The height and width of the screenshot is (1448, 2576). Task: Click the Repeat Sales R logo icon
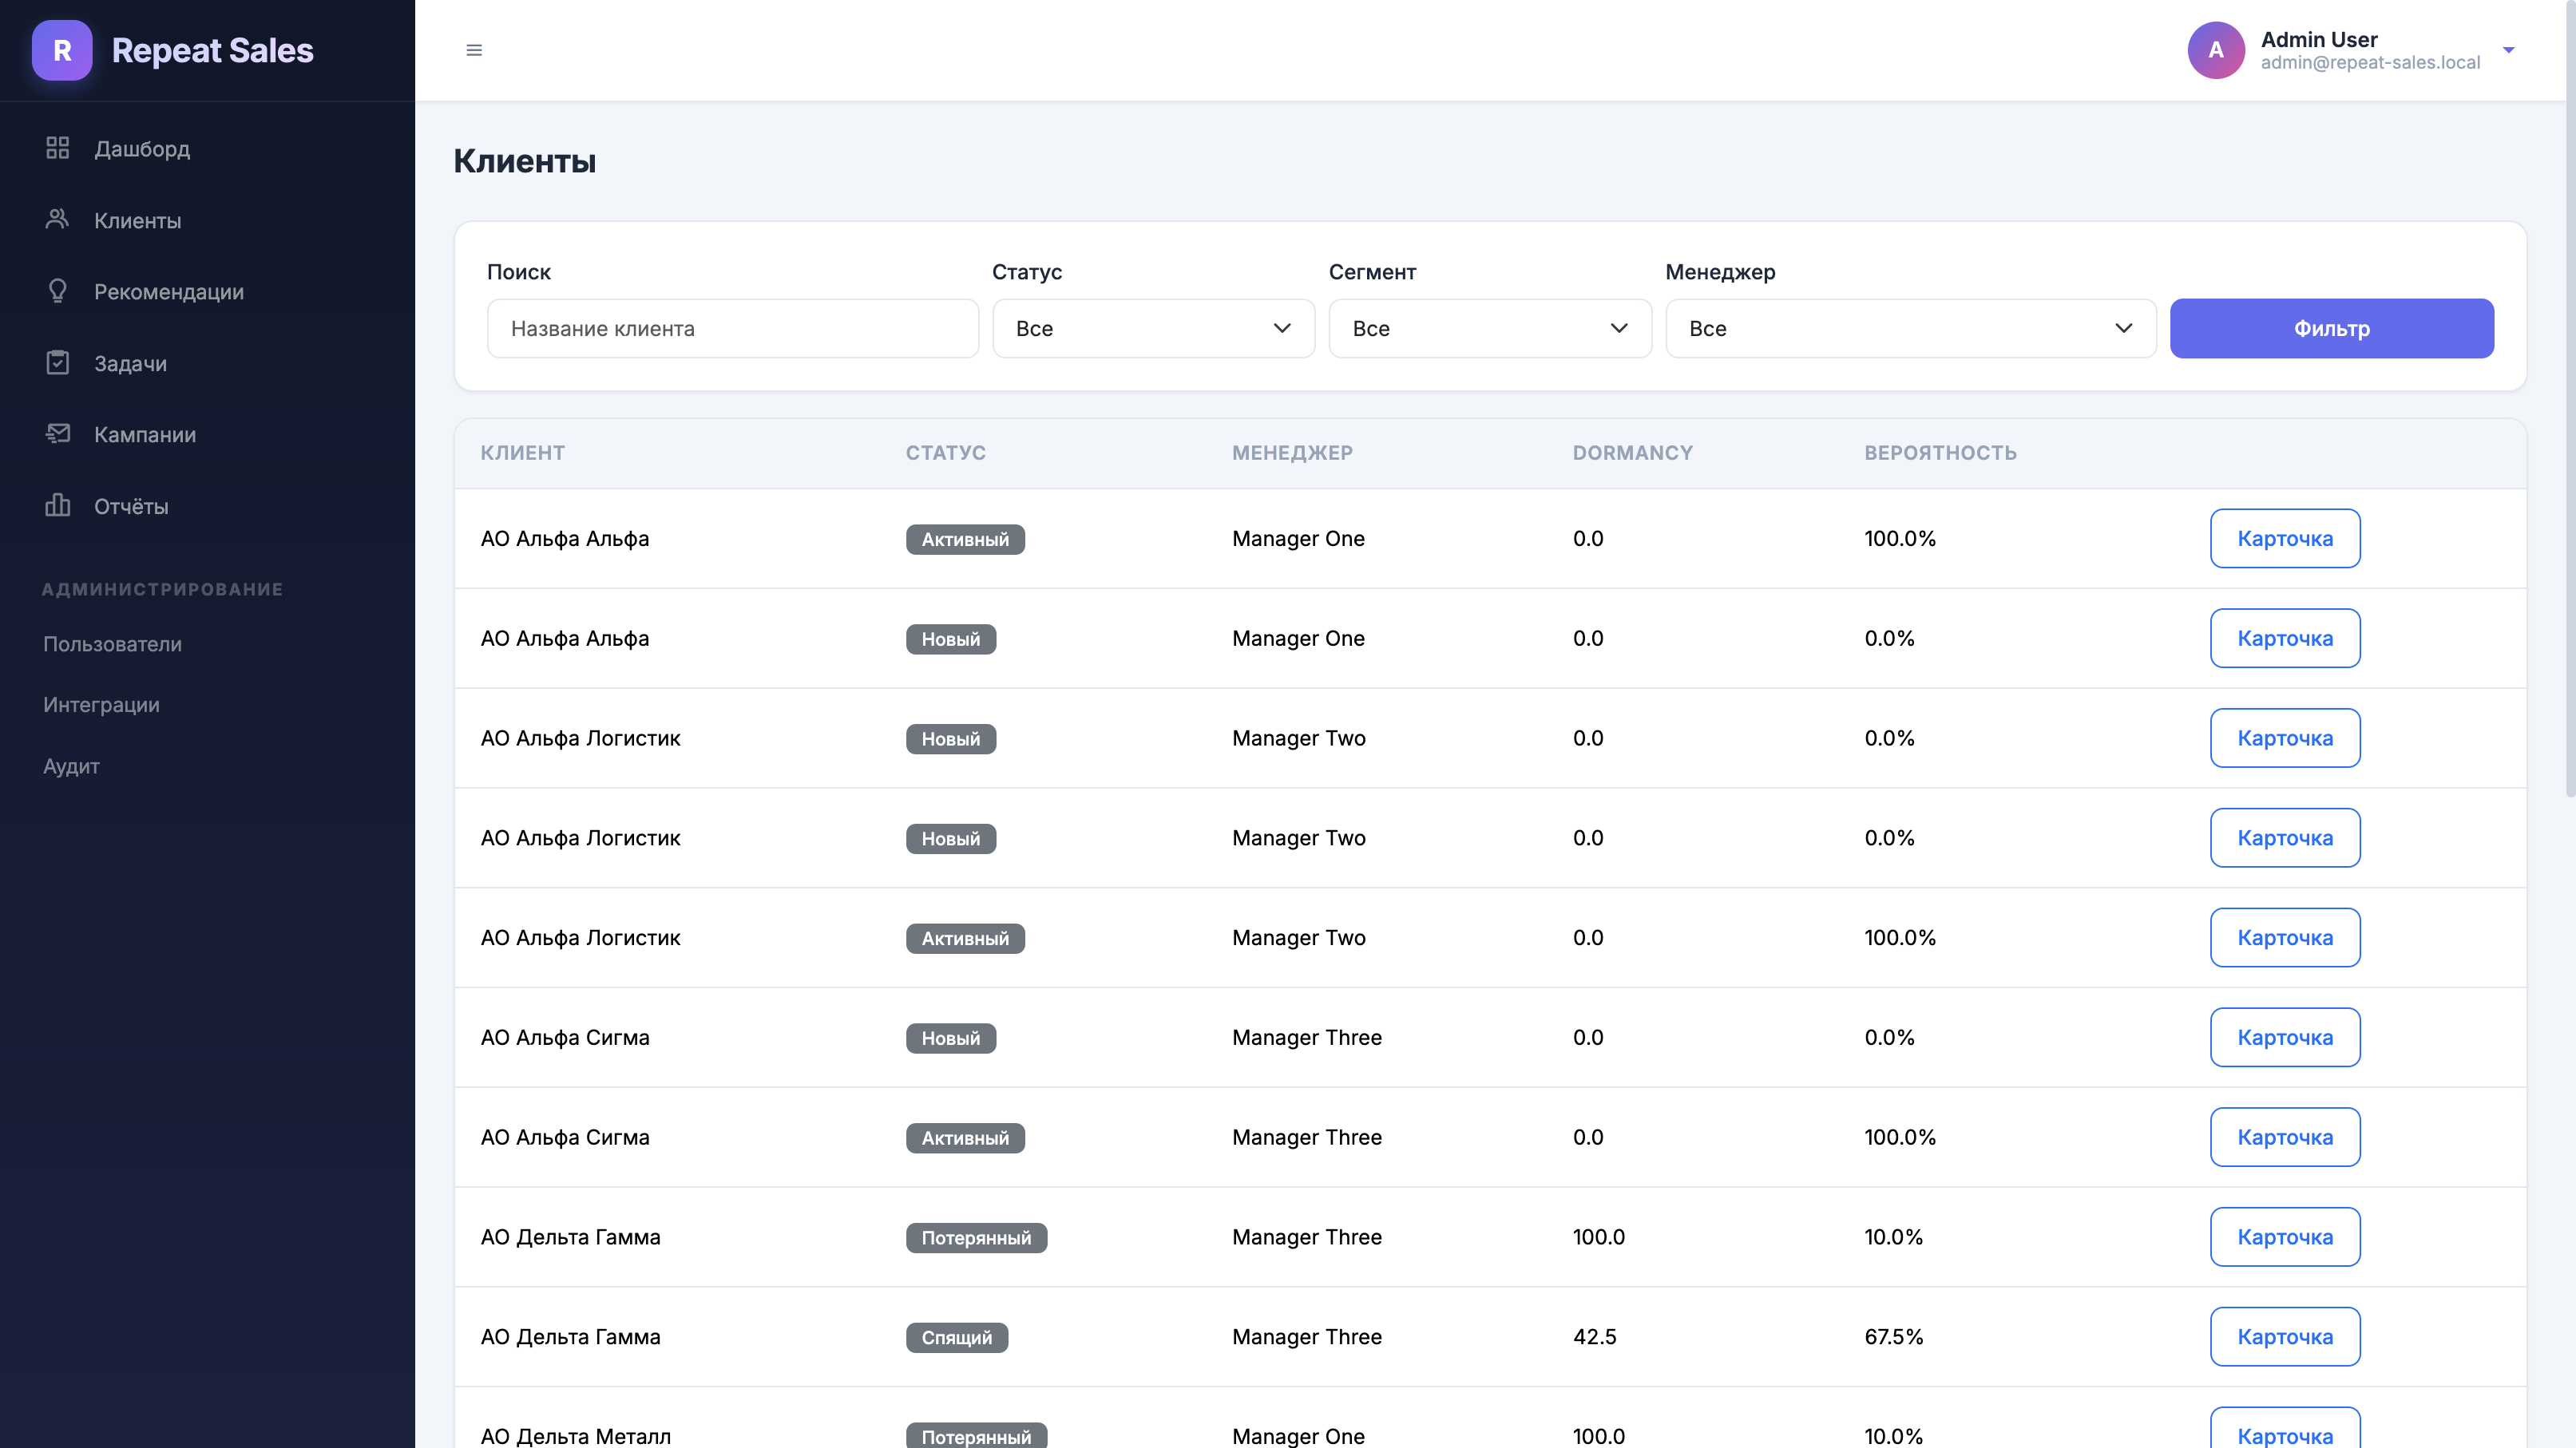tap(62, 50)
